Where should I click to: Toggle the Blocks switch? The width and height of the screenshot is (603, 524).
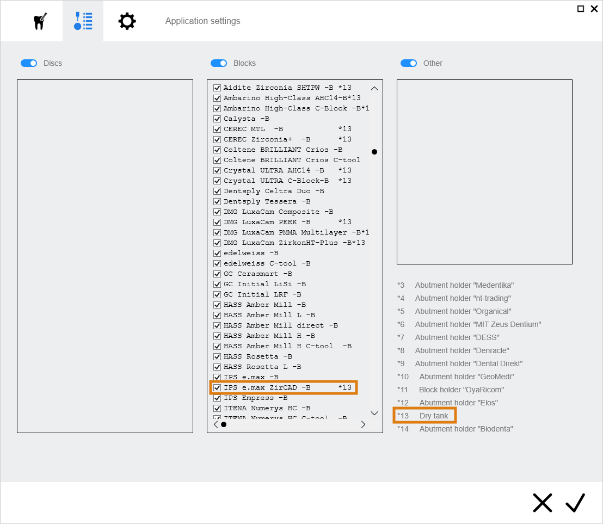pyautogui.click(x=219, y=63)
